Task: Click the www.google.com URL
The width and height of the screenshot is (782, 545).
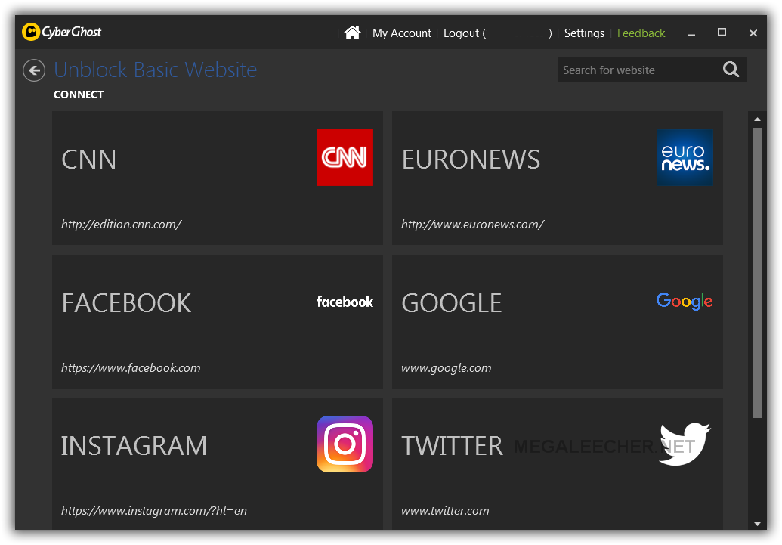Action: click(447, 368)
